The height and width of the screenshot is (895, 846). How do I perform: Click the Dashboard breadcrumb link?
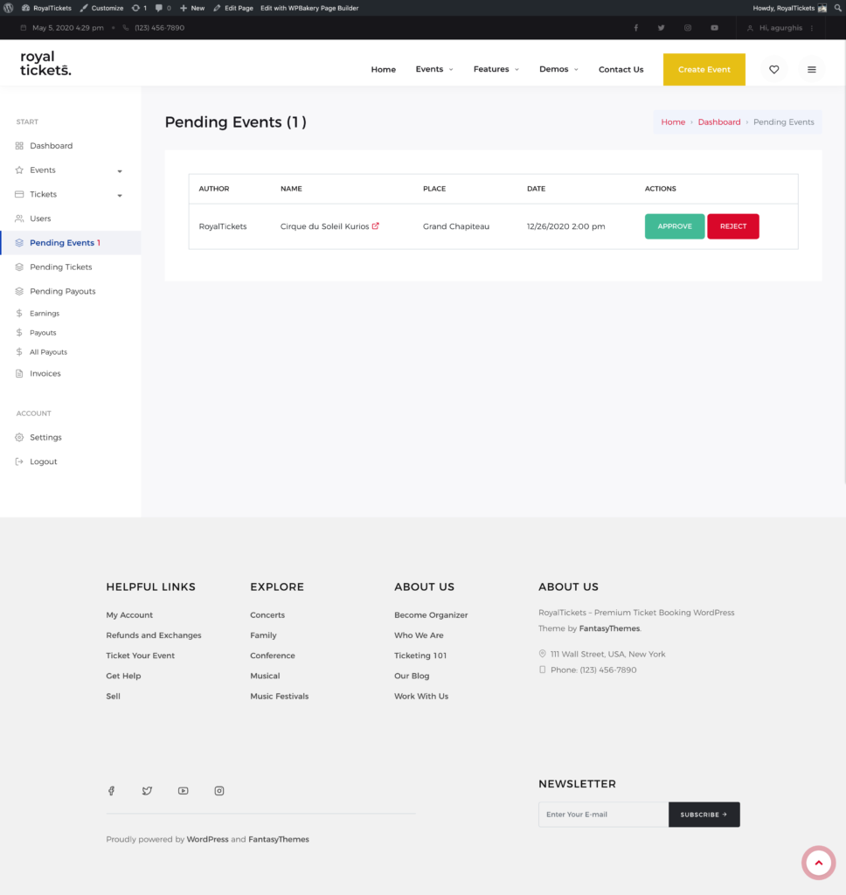click(x=719, y=122)
